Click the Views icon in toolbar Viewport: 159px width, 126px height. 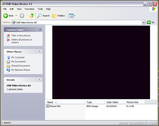[71, 16]
